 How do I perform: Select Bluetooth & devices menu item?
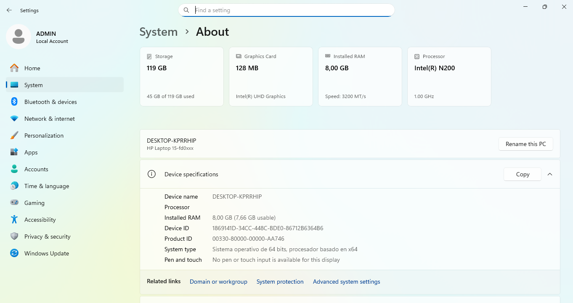[65, 102]
